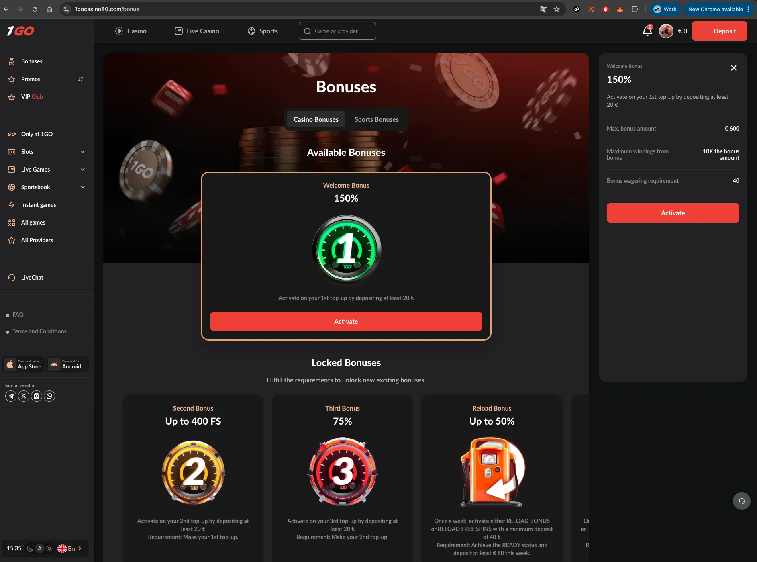Open the FAQ link
Screen dimensions: 757x562
18,315
